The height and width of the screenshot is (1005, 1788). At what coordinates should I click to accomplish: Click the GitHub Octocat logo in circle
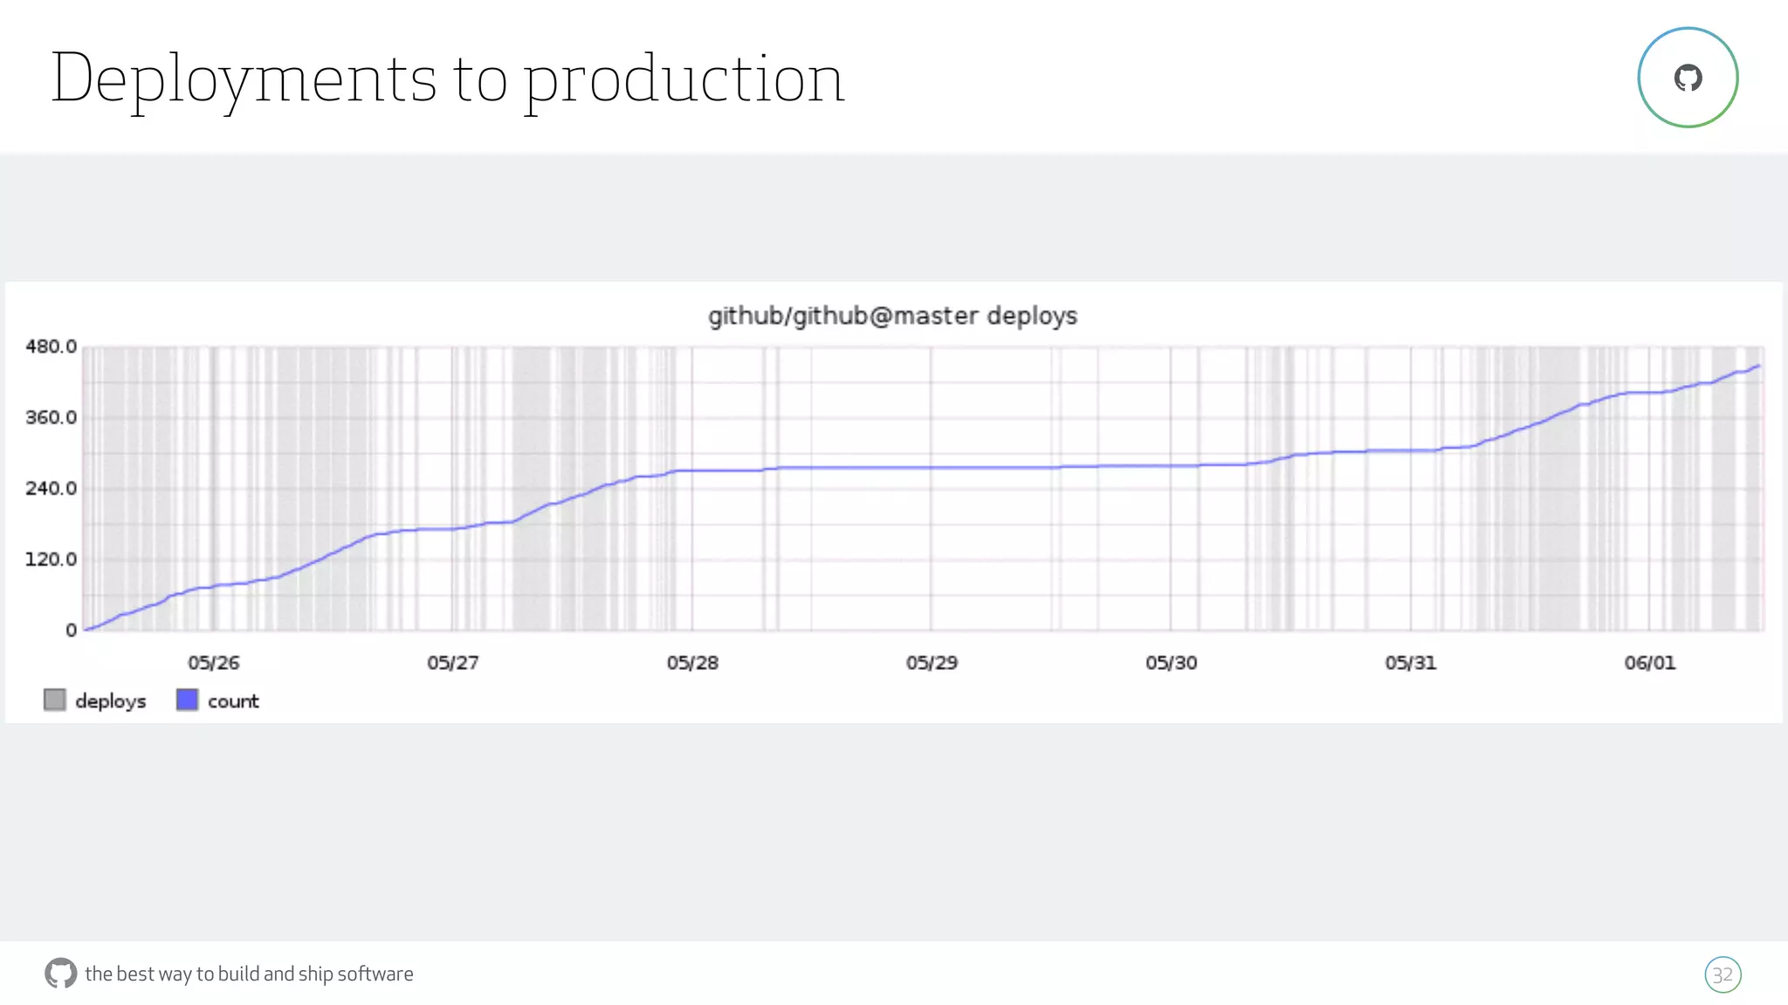[x=1688, y=78]
